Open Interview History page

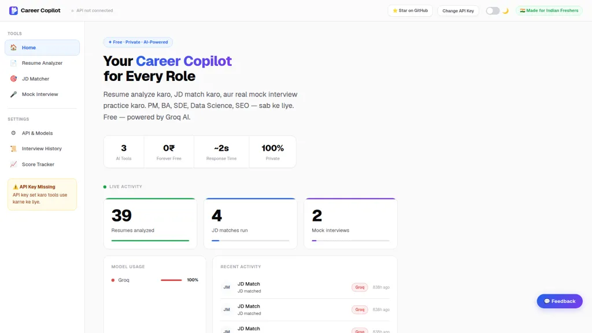42,149
